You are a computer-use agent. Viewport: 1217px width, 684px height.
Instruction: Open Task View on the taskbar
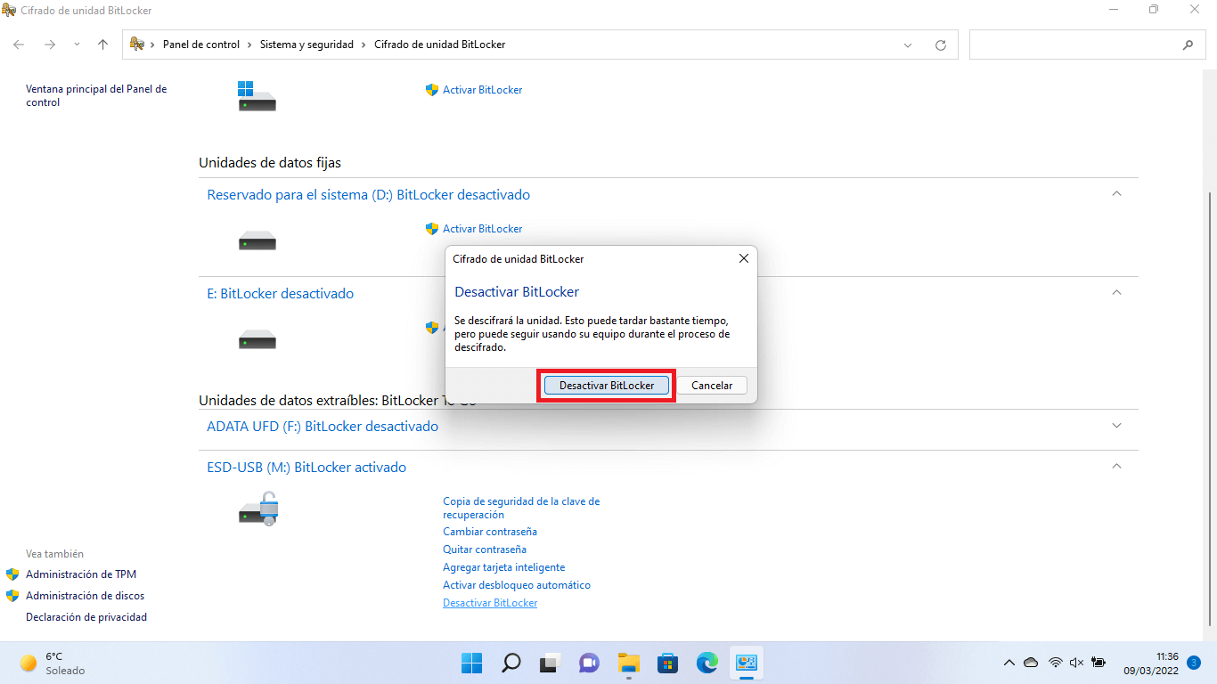(550, 663)
